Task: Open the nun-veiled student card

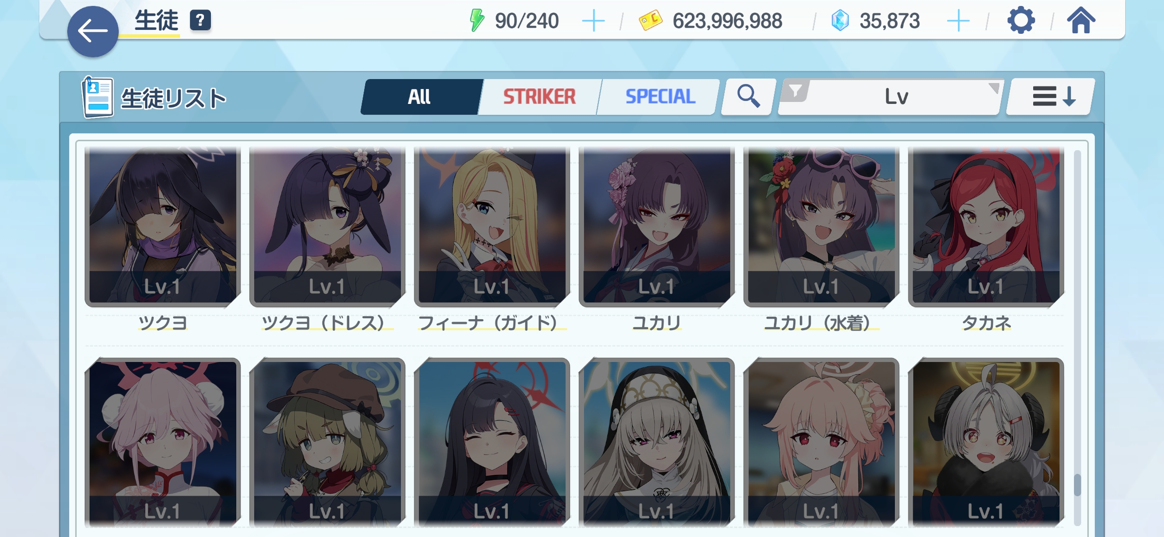Action: tap(657, 443)
